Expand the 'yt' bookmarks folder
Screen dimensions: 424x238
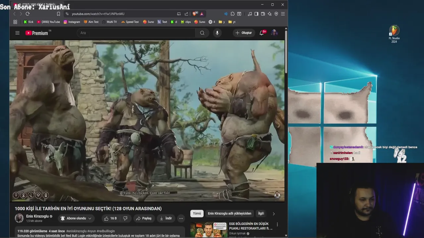coord(232,22)
